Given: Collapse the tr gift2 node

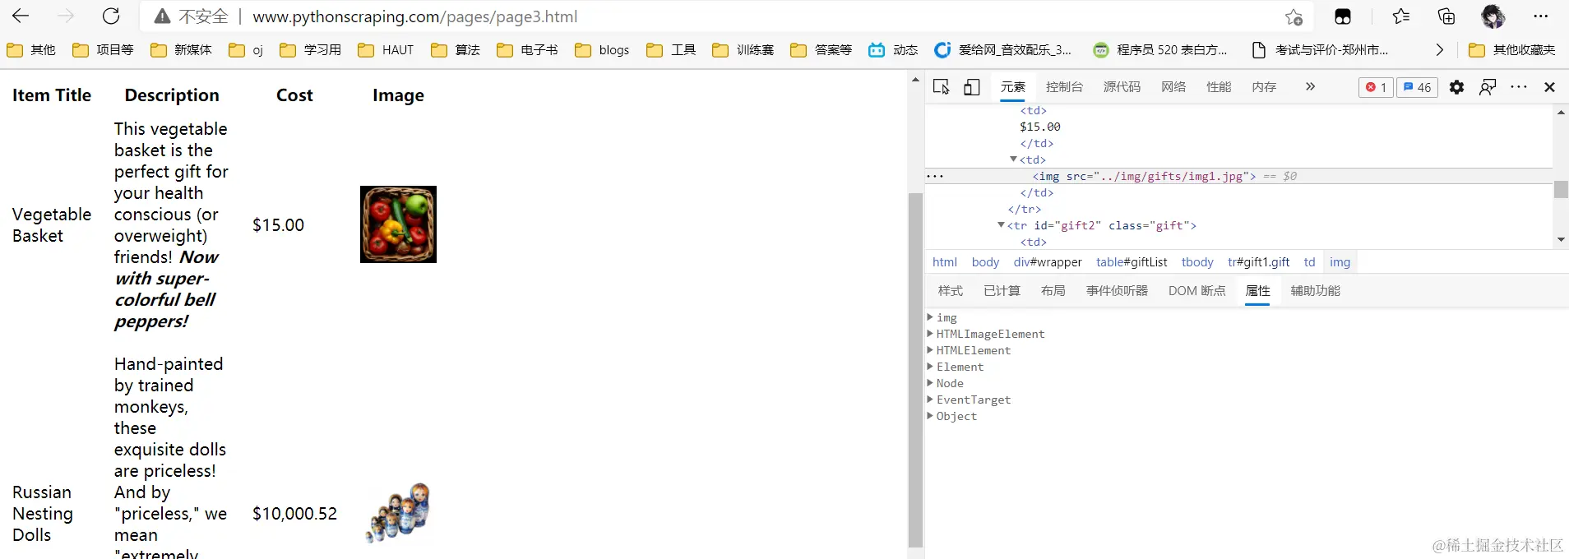Looking at the screenshot, I should (x=1001, y=225).
